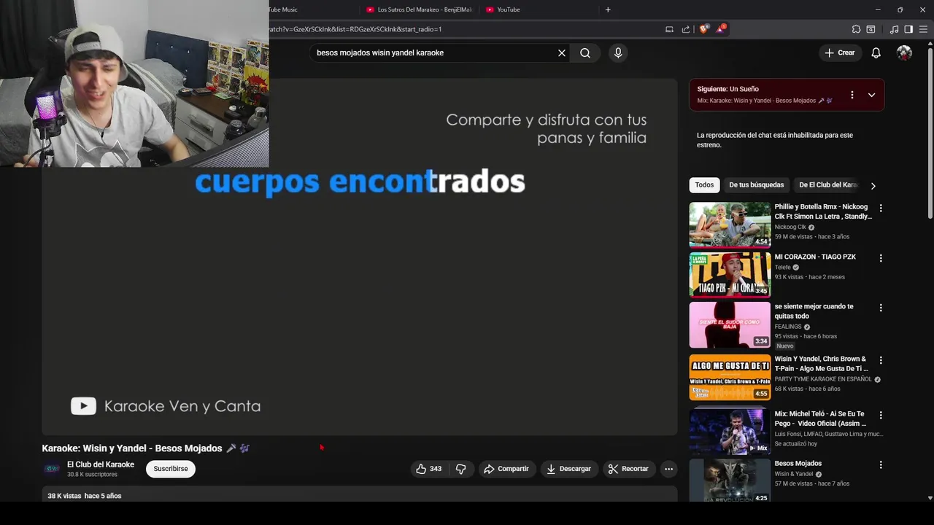Click the Recortar clip button
Image resolution: width=934 pixels, height=525 pixels.
[x=628, y=469]
